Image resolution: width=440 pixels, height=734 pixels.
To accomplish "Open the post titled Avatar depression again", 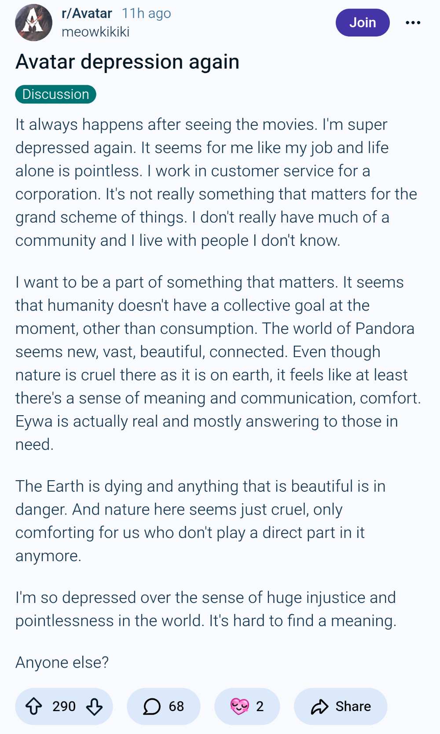I will 127,62.
